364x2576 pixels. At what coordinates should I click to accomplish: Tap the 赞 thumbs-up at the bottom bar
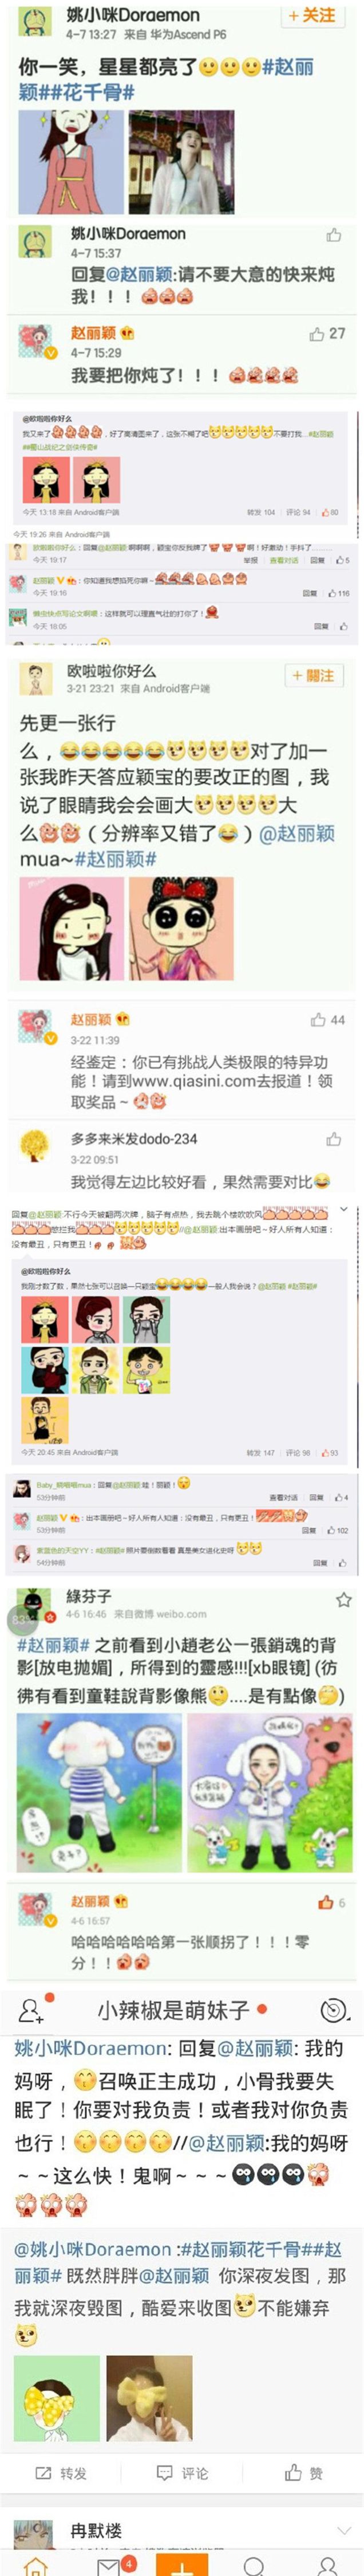tap(304, 2472)
